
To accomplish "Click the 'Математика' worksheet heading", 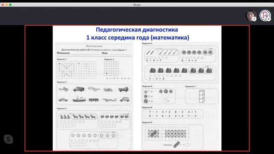I will point(94,46).
